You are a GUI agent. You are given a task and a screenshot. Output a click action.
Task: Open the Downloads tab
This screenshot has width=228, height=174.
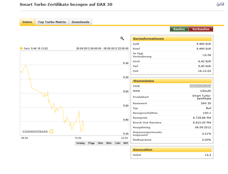[81, 22]
